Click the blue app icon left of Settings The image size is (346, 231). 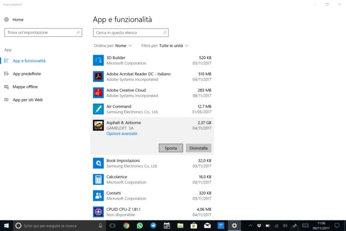click(220, 226)
